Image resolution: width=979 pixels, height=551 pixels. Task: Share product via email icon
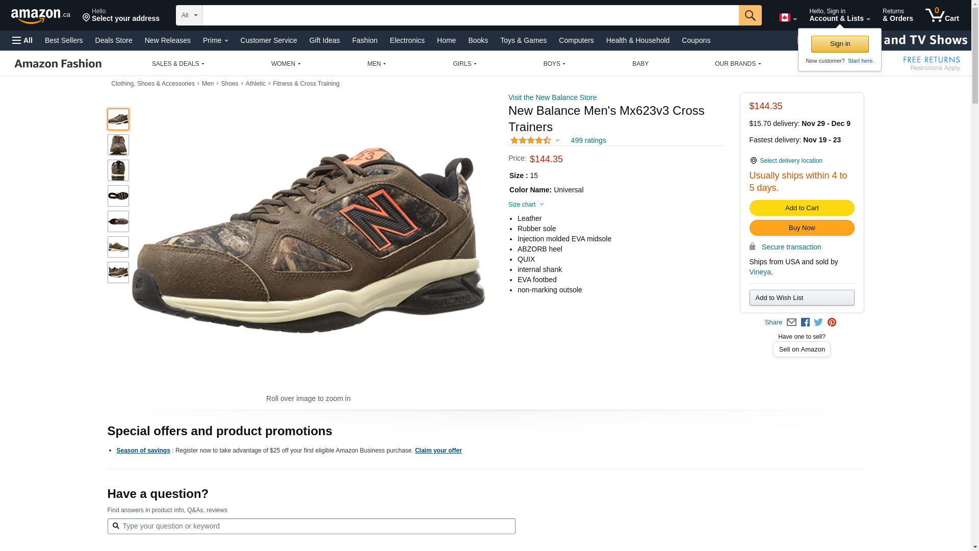(791, 322)
